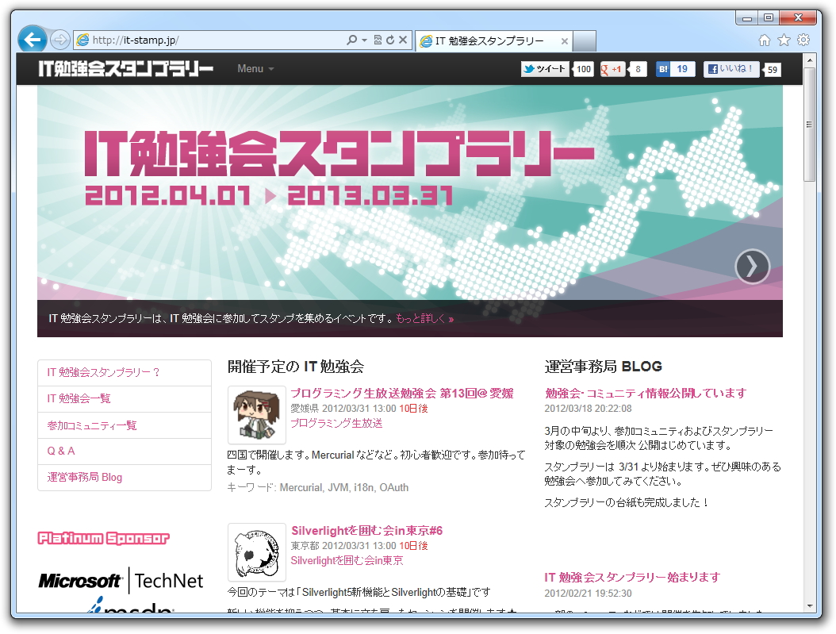Refresh the page from the address bar icon

(391, 40)
